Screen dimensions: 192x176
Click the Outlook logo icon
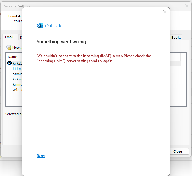40,25
